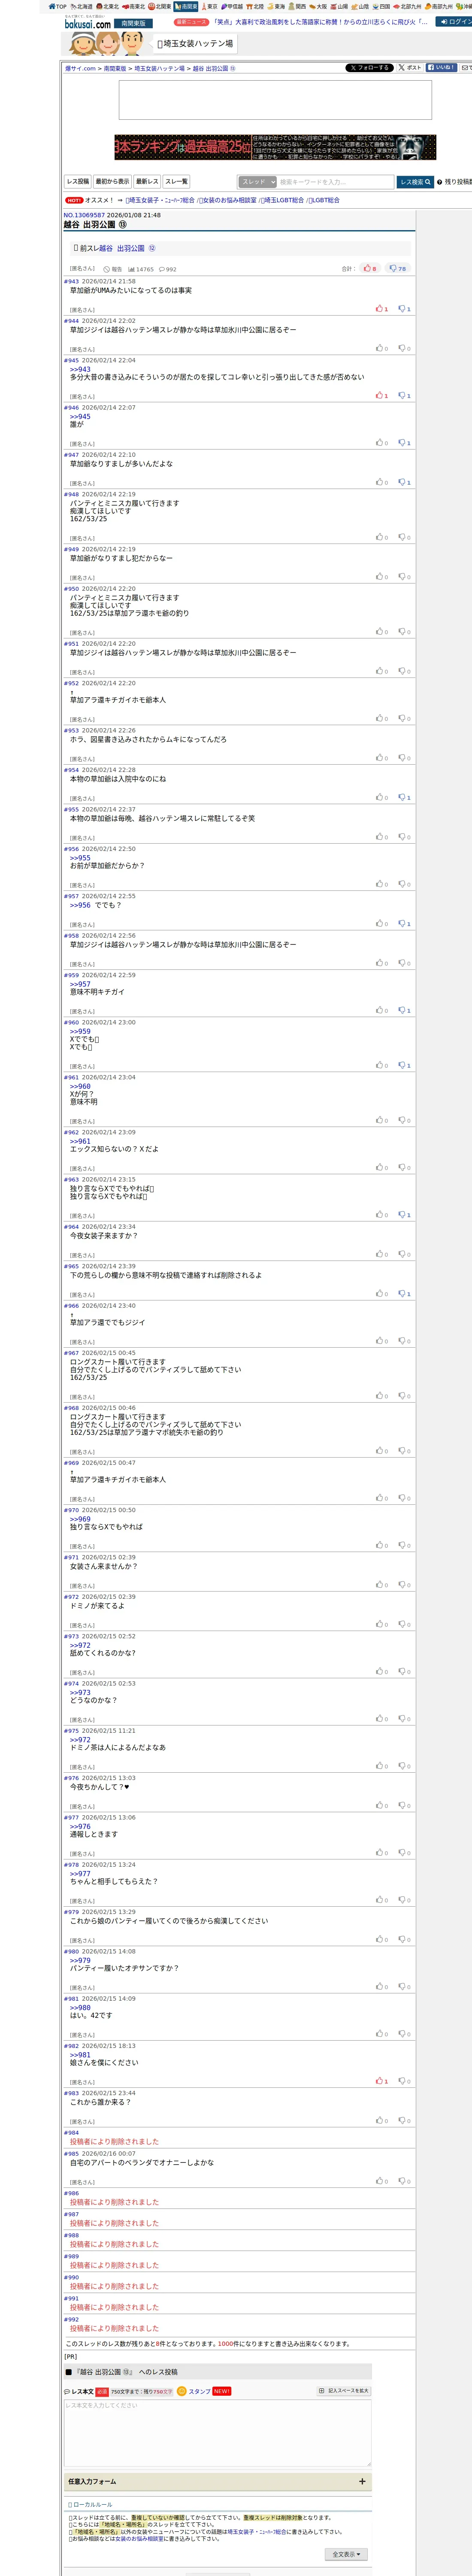
Task: Click the Facebook like (いいね！) button
Action: [442, 68]
